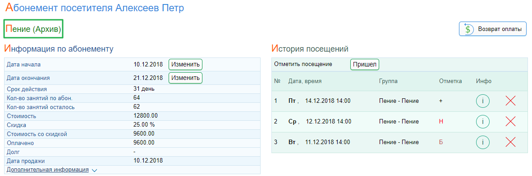Click the 31 день validity value
The height and width of the screenshot is (176, 532).
click(x=144, y=89)
